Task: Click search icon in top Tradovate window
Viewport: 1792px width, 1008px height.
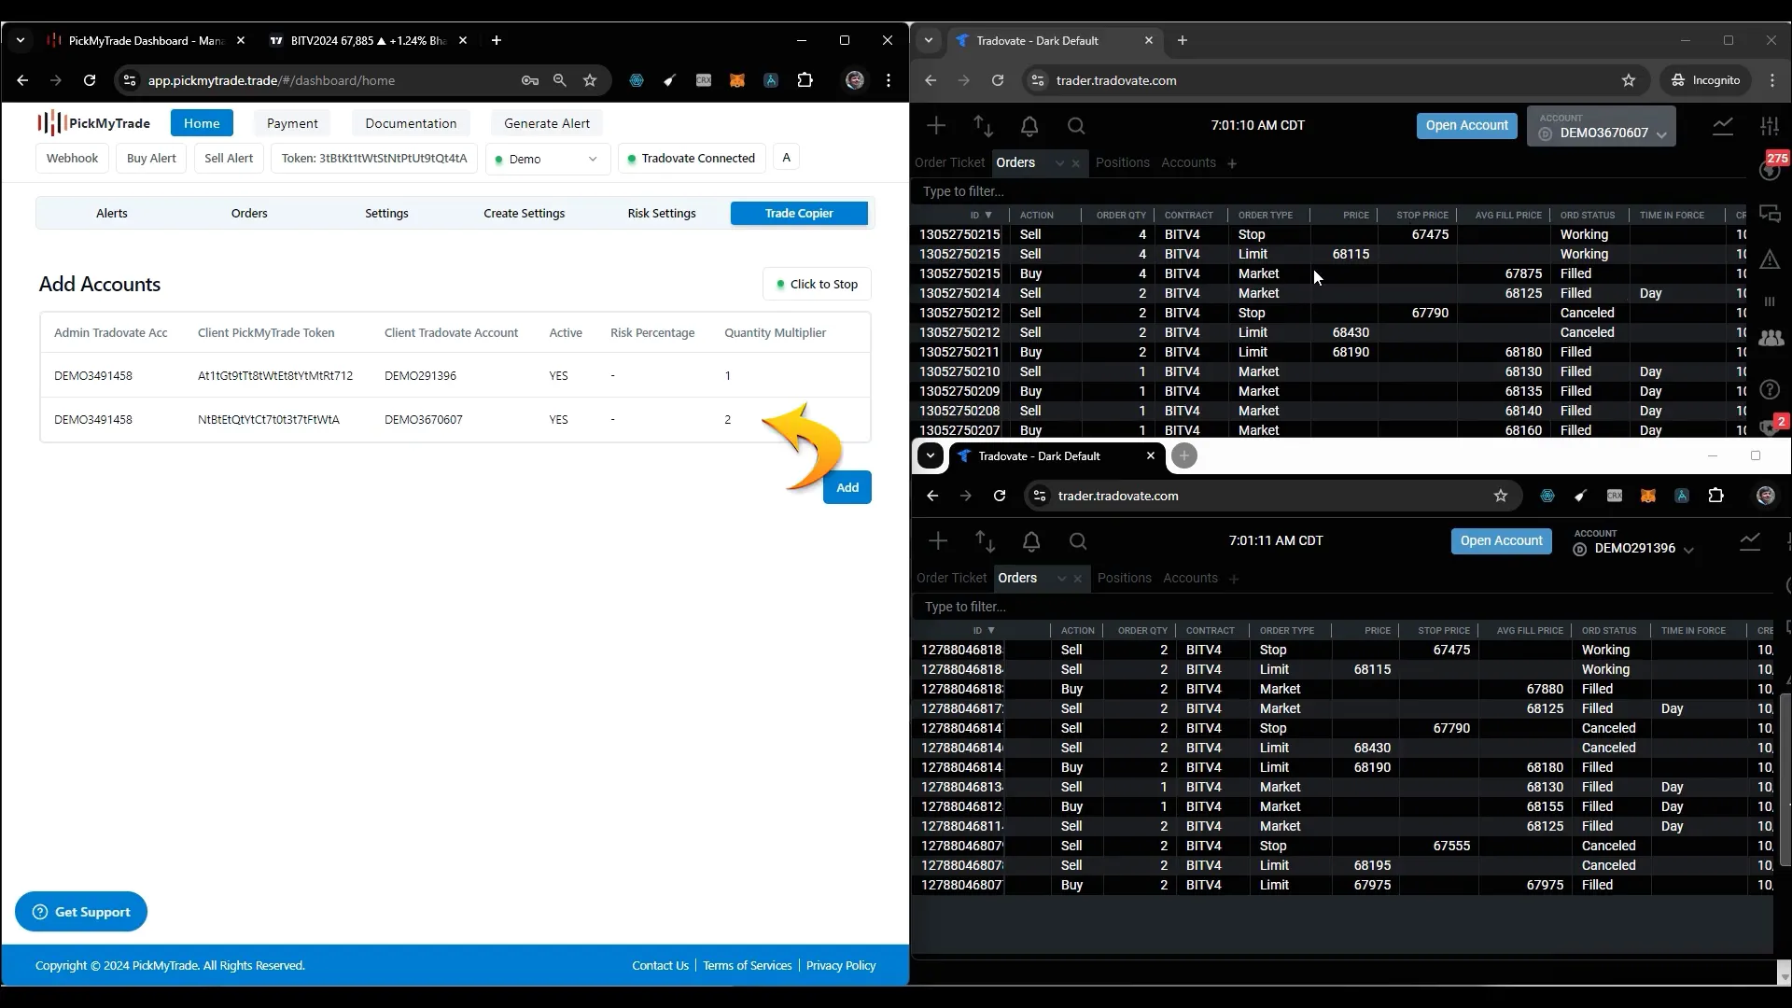Action: 1076,125
